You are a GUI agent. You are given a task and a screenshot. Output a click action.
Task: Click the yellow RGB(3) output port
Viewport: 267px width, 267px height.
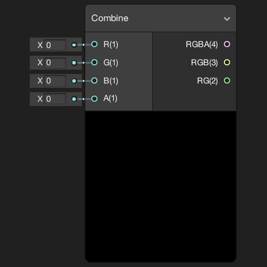[x=227, y=62]
